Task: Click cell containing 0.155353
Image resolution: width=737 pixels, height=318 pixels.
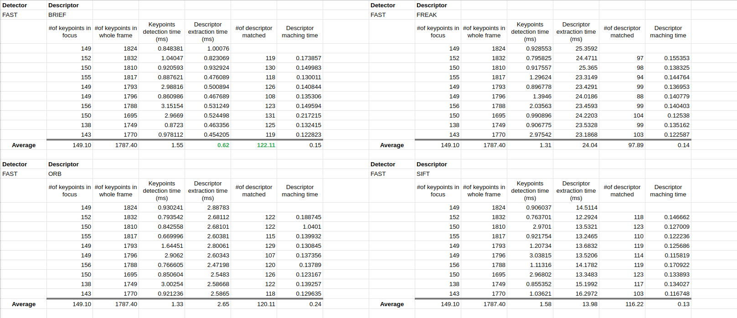Action: 668,58
